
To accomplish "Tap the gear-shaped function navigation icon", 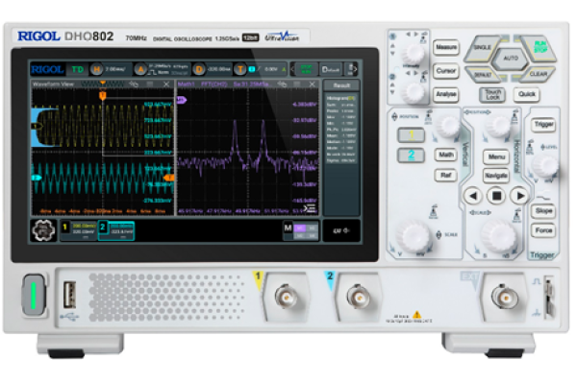I will click(43, 231).
